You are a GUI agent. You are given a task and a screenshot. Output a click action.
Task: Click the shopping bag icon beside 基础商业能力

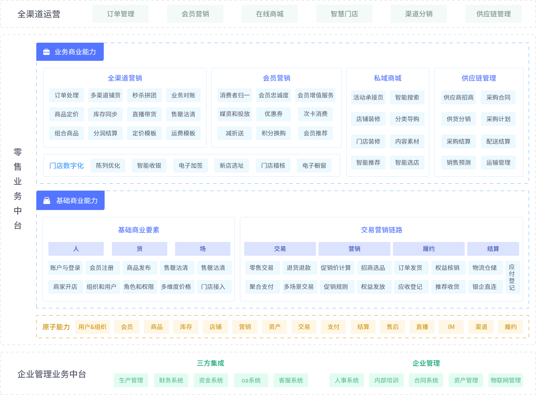click(x=47, y=201)
